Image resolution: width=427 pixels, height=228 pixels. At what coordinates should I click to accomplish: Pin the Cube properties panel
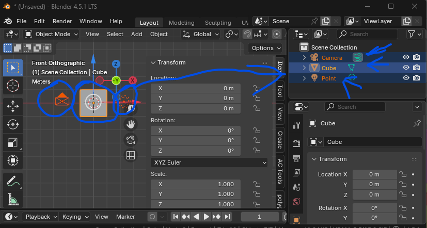417,124
